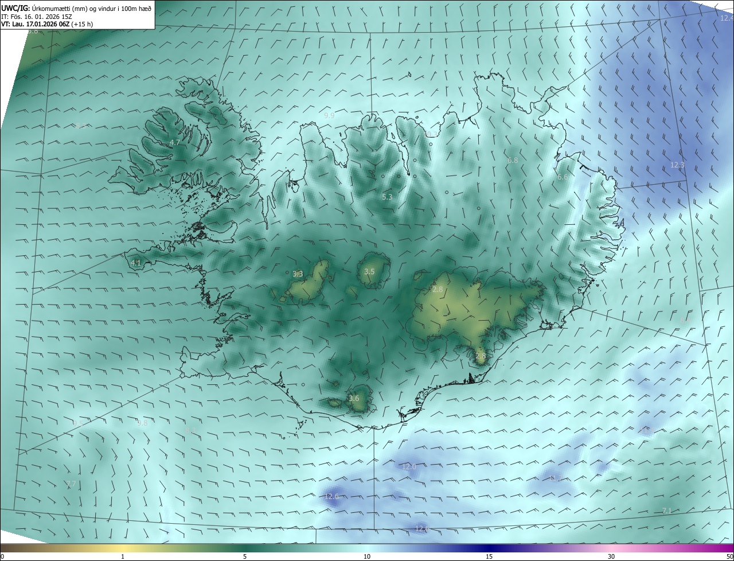The image size is (734, 561).
Task: Click the 7.1 value at the southeast edge
Action: tap(667, 511)
